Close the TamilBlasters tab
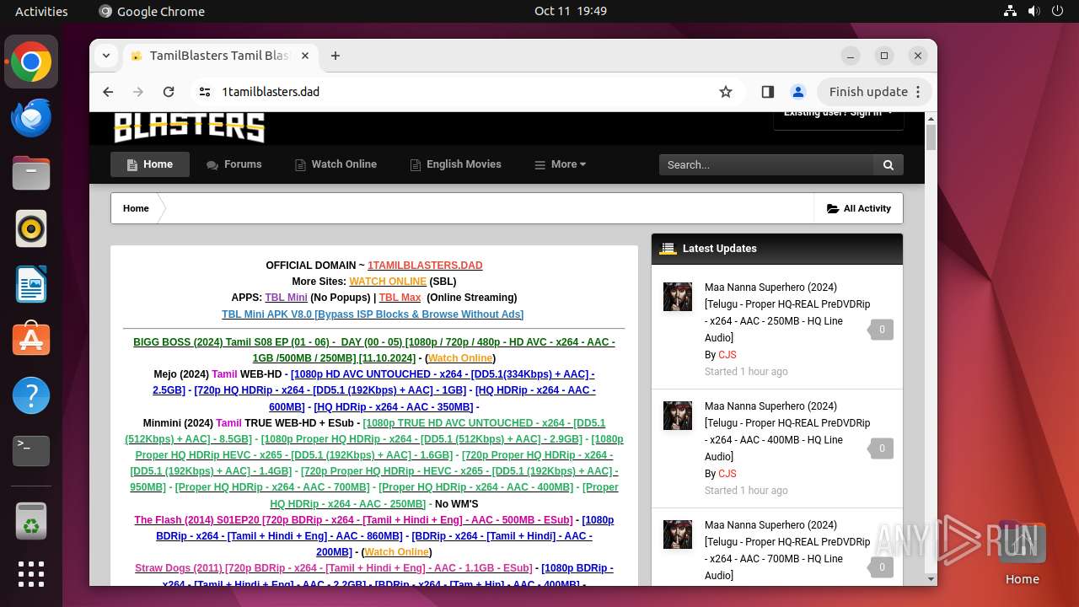1079x607 pixels. (305, 56)
